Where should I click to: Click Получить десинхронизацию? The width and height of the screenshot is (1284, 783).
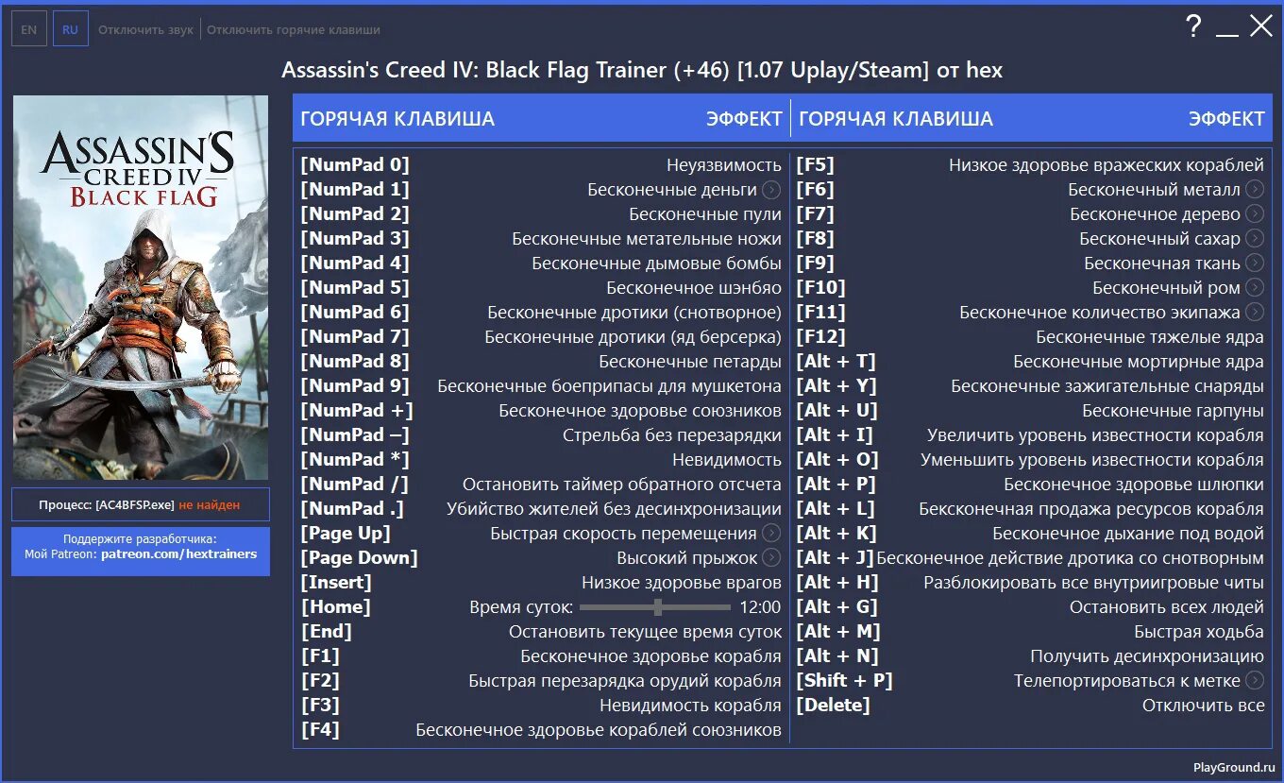[1147, 656]
